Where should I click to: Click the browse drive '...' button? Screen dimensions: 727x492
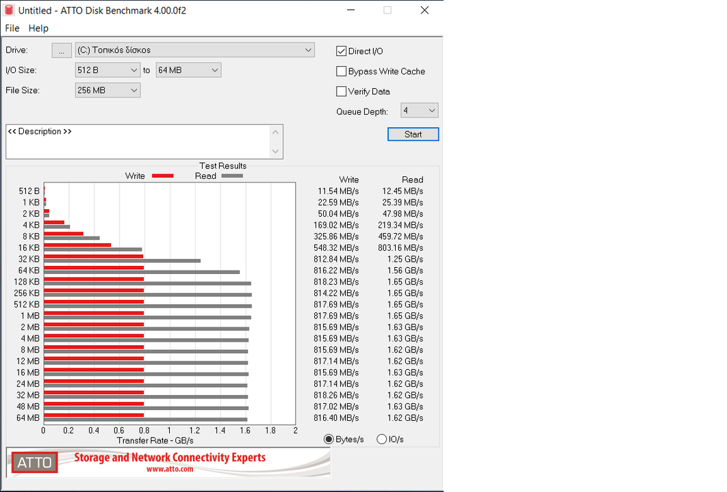click(62, 50)
